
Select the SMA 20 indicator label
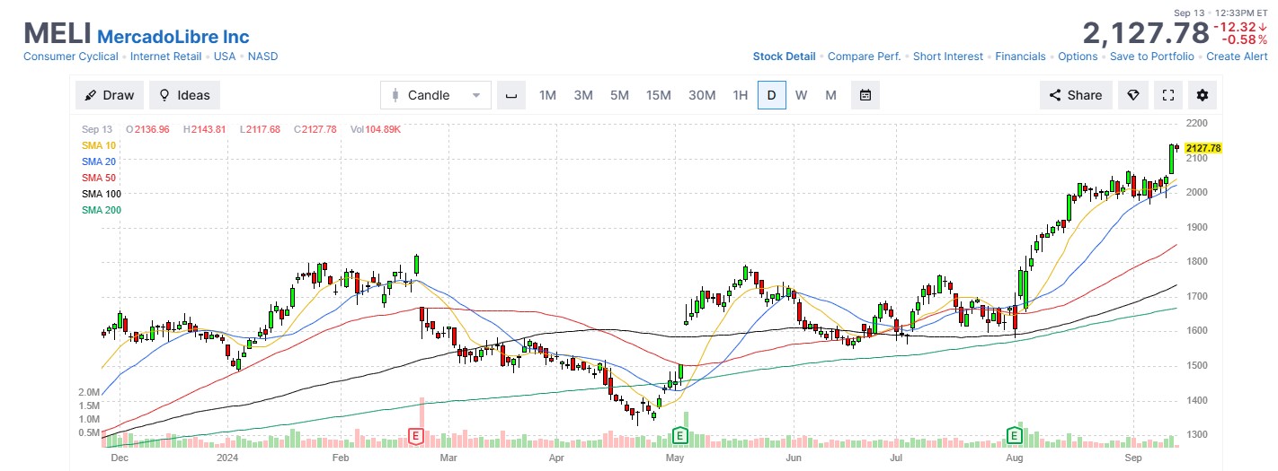[x=99, y=161]
